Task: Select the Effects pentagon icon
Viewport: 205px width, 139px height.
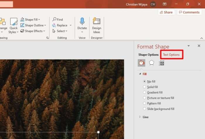Action: [151, 63]
